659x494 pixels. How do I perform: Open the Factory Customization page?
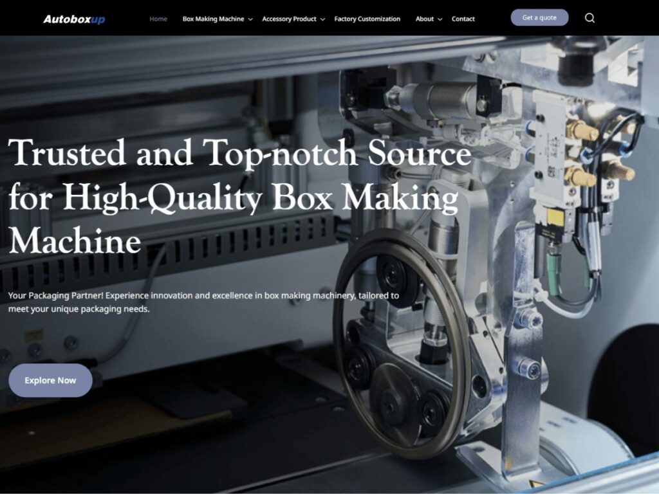click(367, 19)
